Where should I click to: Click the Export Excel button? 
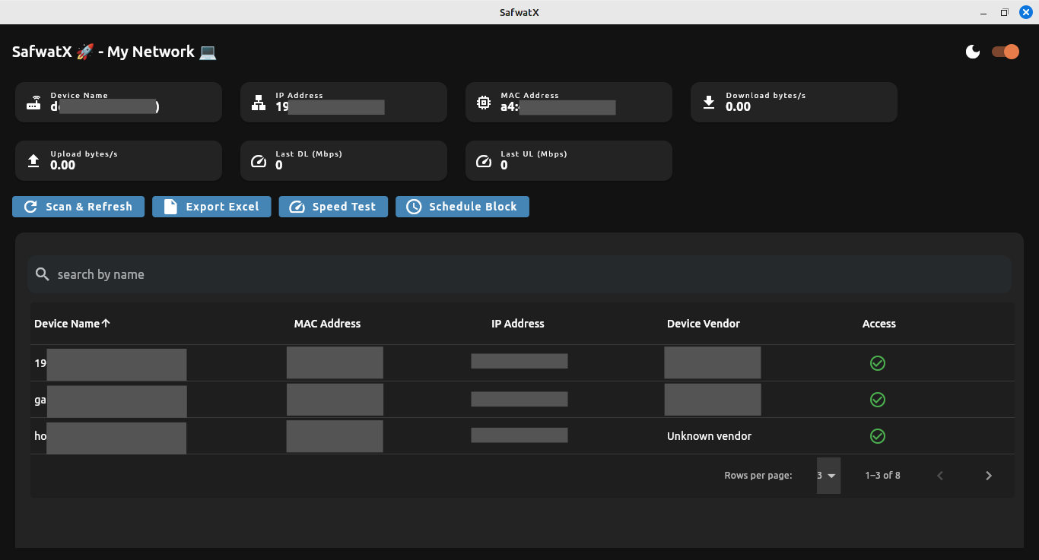pos(211,207)
